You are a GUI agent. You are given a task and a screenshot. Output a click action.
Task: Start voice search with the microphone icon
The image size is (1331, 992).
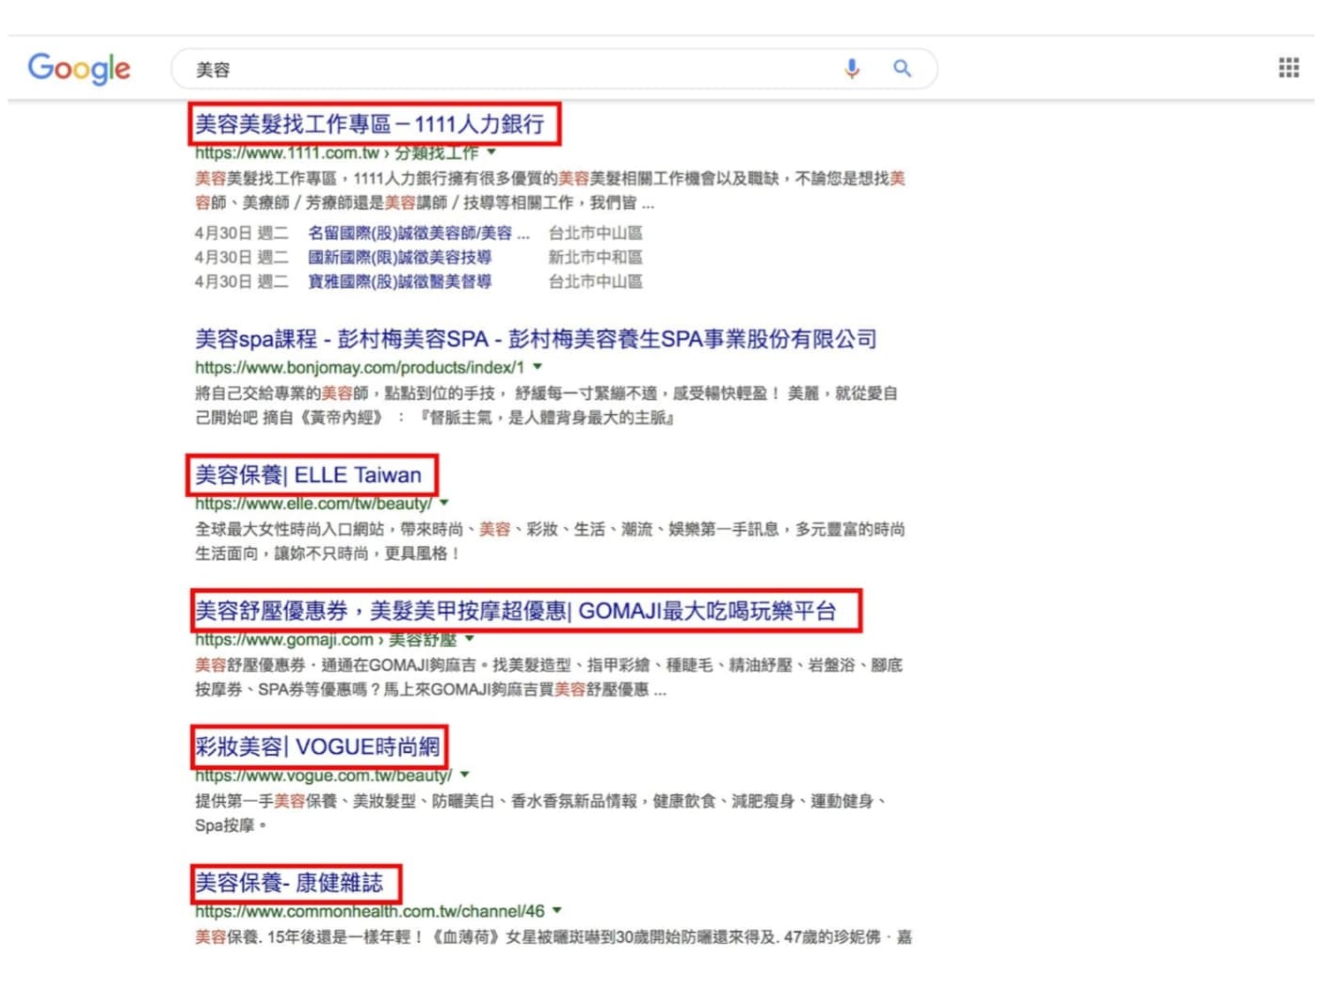852,69
